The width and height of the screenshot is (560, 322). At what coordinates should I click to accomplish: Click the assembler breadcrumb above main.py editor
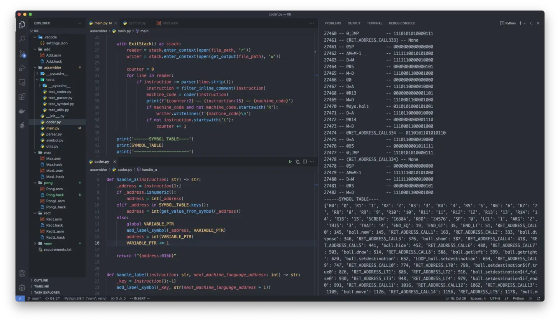[x=98, y=31]
